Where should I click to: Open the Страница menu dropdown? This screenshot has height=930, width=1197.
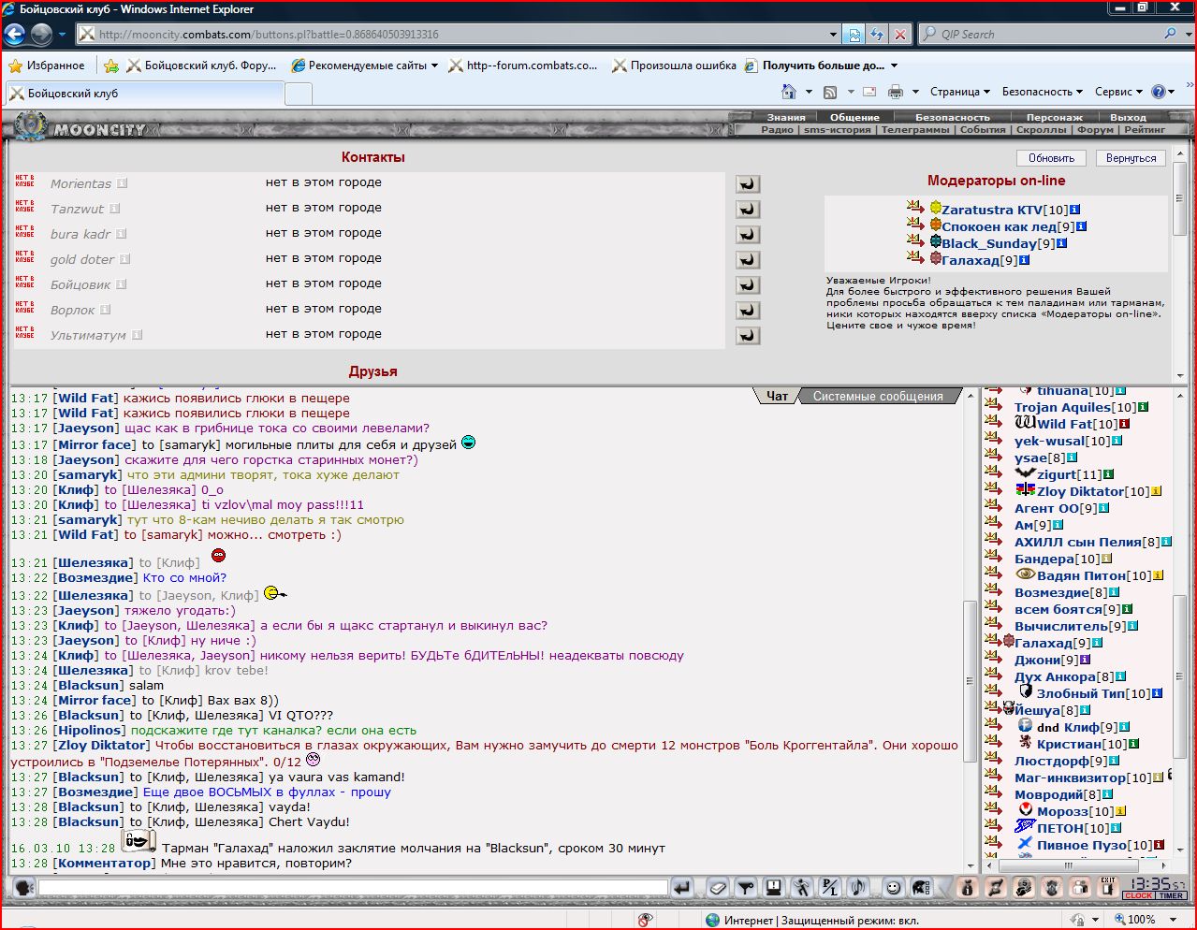coord(960,92)
